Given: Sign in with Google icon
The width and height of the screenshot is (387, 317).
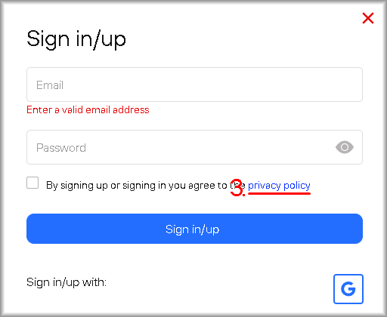Looking at the screenshot, I should pos(348,289).
